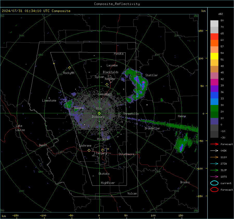The width and height of the screenshot is (234, 219).
Task: Click the yellow diamond marker above Calgary
Action: click(x=103, y=150)
